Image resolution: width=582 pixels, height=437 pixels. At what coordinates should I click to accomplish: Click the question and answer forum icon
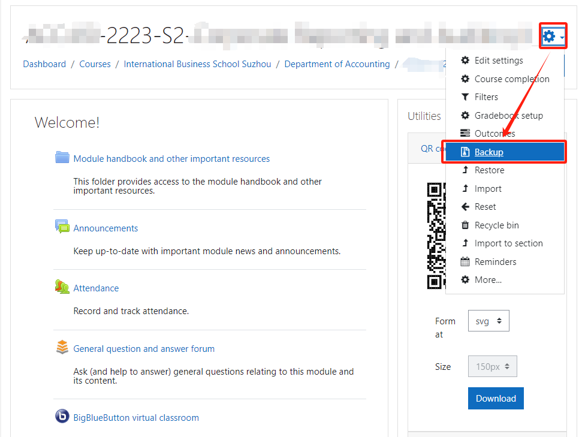pyautogui.click(x=62, y=346)
